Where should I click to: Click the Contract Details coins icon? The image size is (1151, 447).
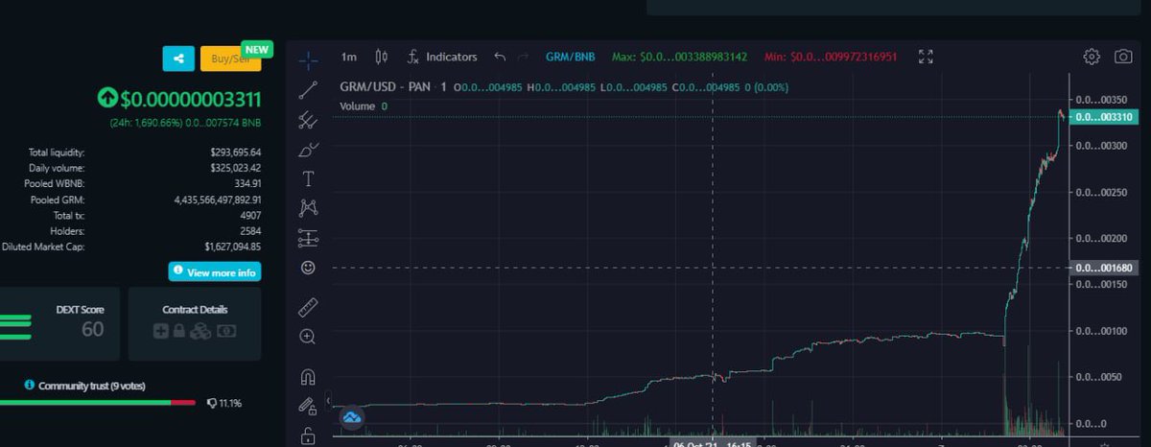point(200,331)
